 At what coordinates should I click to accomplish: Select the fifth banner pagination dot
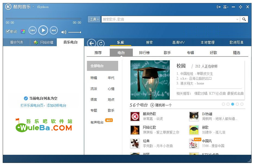click(242, 104)
